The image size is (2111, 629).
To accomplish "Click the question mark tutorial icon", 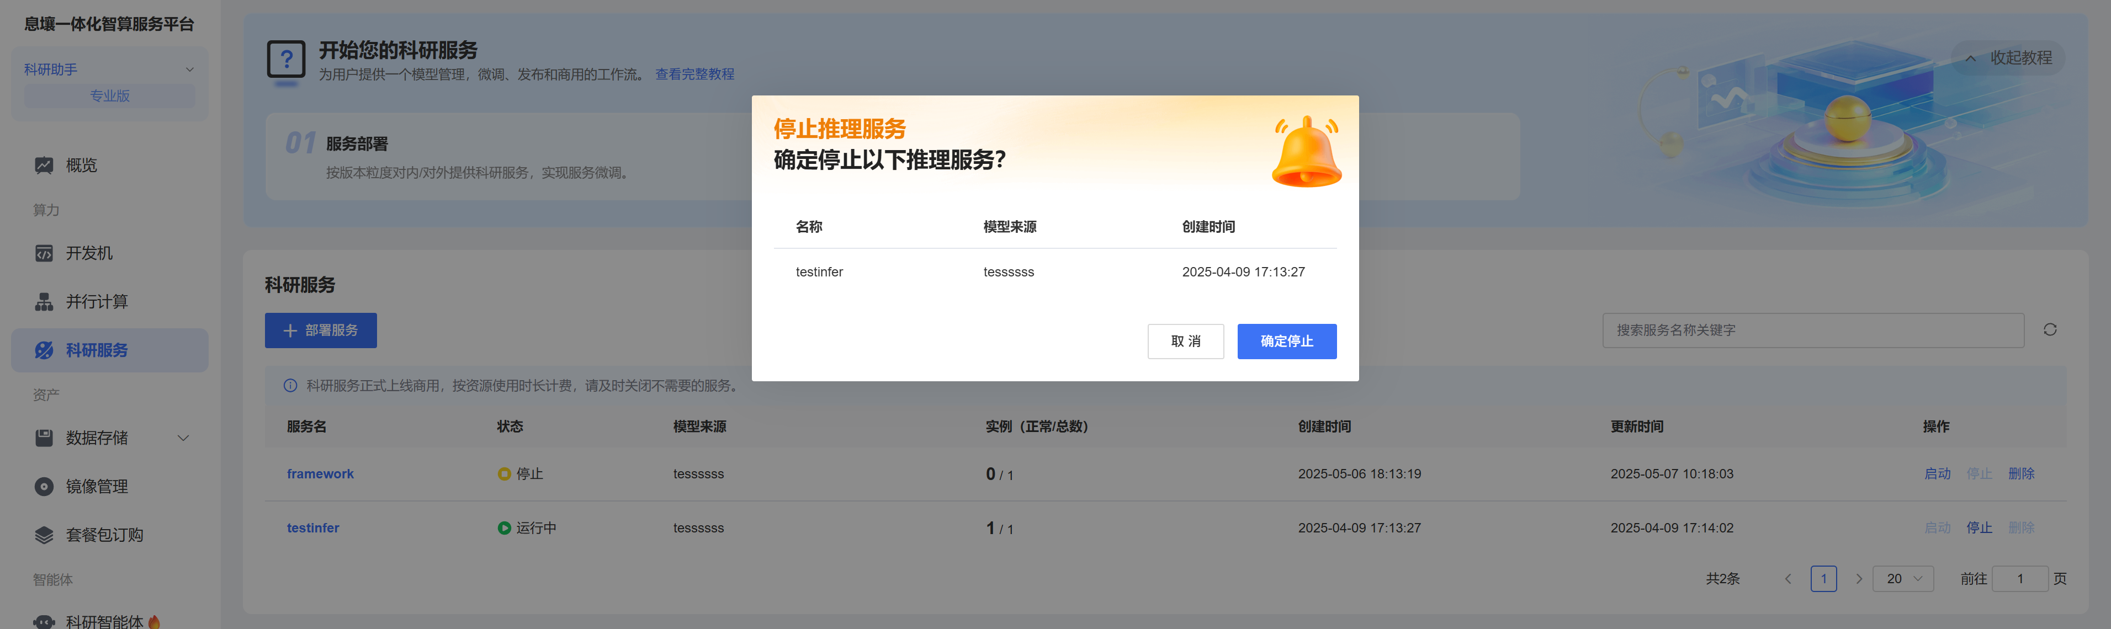I will tap(286, 60).
